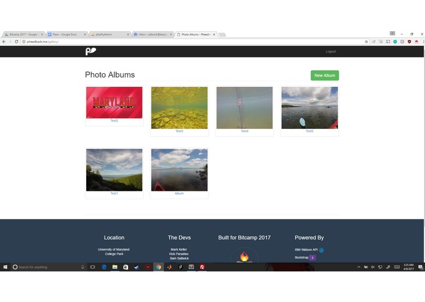Image resolution: width=425 pixels, height=302 pixels.
Task: Close the Plans - Google Docs tab
Action: 85,34
